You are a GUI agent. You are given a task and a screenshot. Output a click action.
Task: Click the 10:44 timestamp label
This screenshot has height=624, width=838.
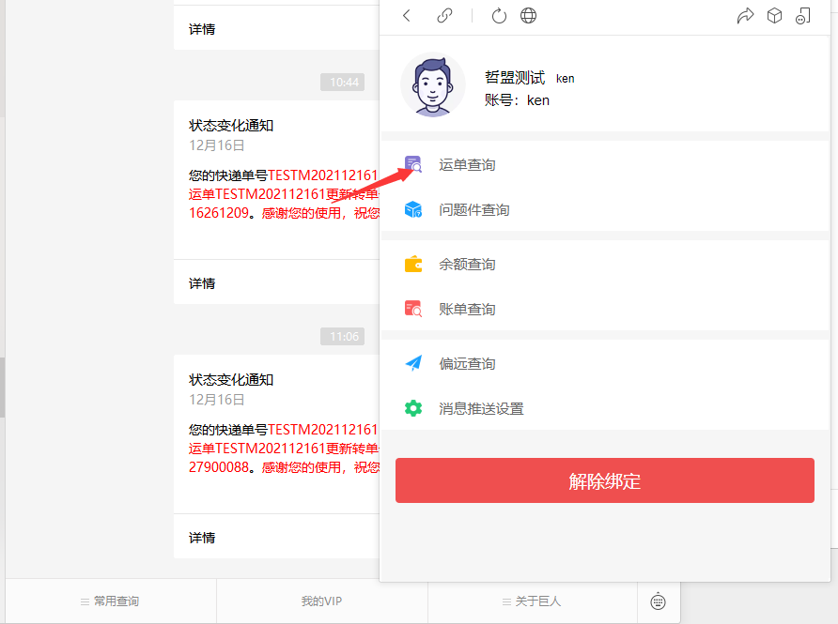(343, 83)
